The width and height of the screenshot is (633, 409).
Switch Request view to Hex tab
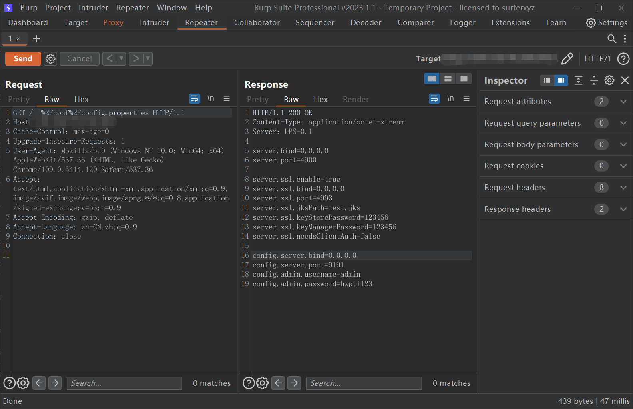(82, 100)
